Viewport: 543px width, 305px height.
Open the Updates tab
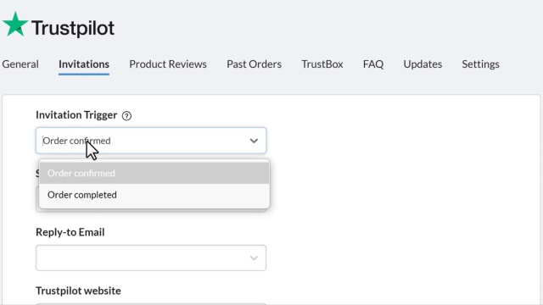423,64
